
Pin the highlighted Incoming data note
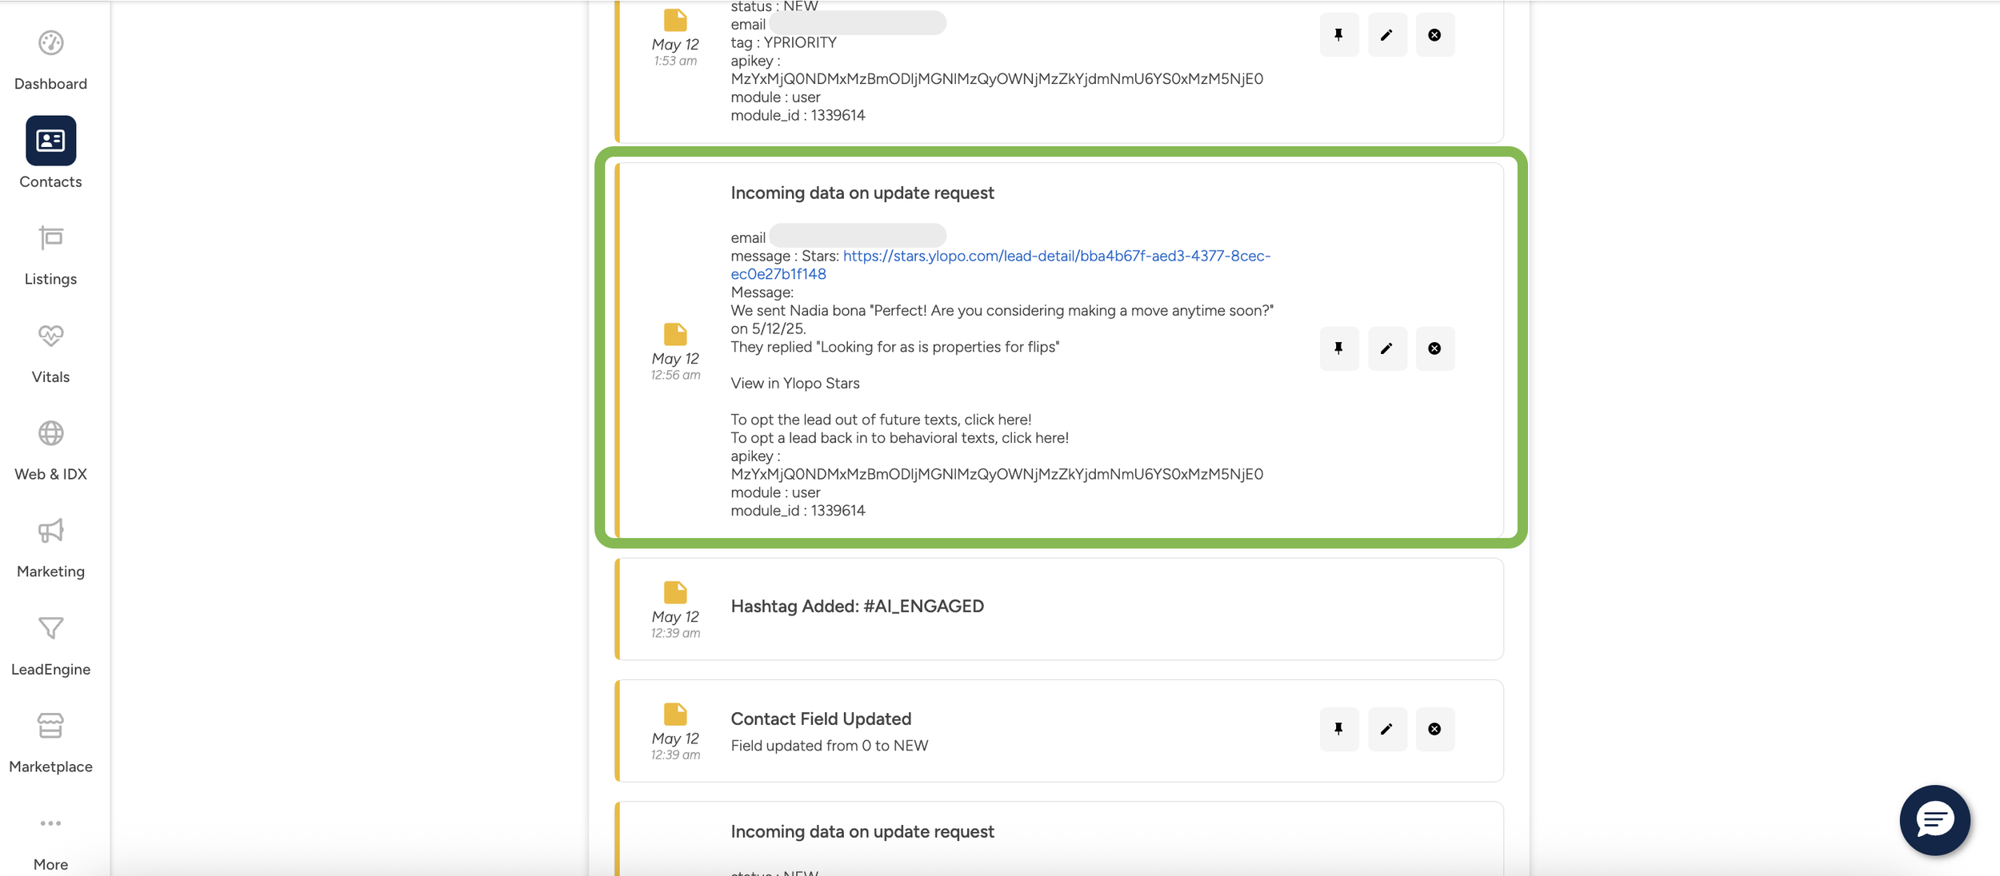pyautogui.click(x=1338, y=348)
